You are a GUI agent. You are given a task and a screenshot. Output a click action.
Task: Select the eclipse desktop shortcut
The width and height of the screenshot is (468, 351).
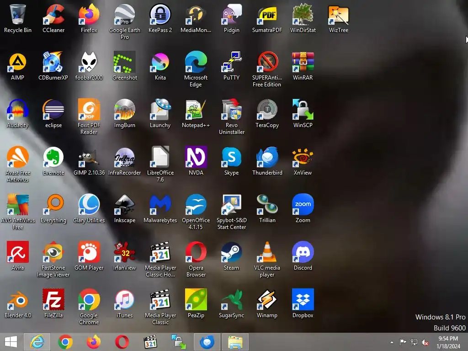pos(53,113)
